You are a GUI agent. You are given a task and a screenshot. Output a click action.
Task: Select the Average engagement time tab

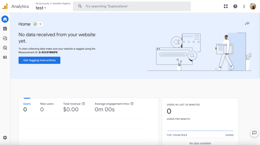(114, 107)
